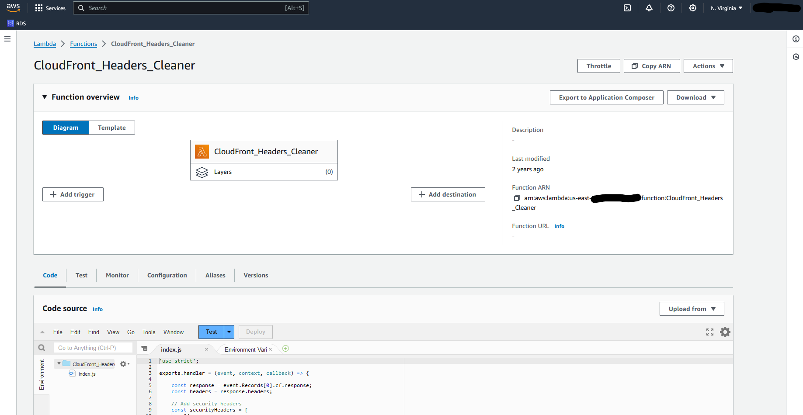Open the CloudShell icon in top bar
The height and width of the screenshot is (415, 803).
(x=627, y=8)
